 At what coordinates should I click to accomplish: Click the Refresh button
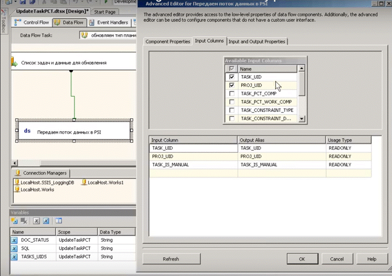coord(171,259)
